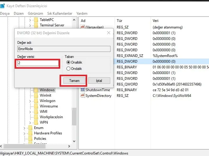Click the Veri column header

(x=156, y=20)
